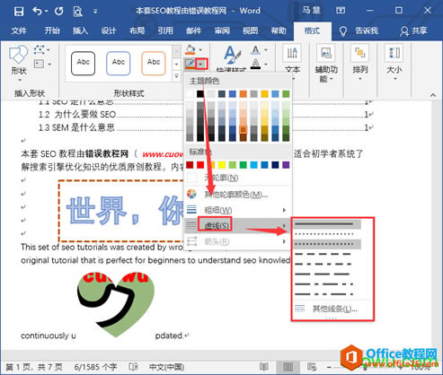
Task: Click the Save icon in title bar
Action: (x=19, y=12)
